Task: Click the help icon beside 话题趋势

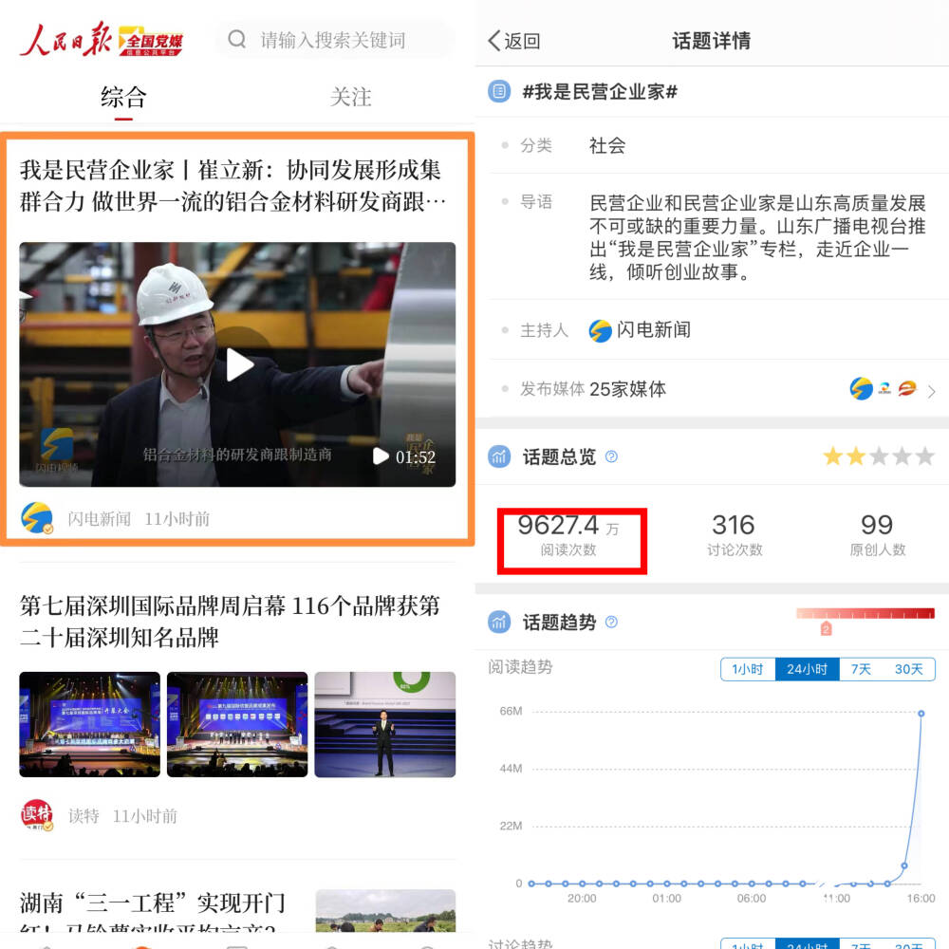Action: click(x=611, y=623)
